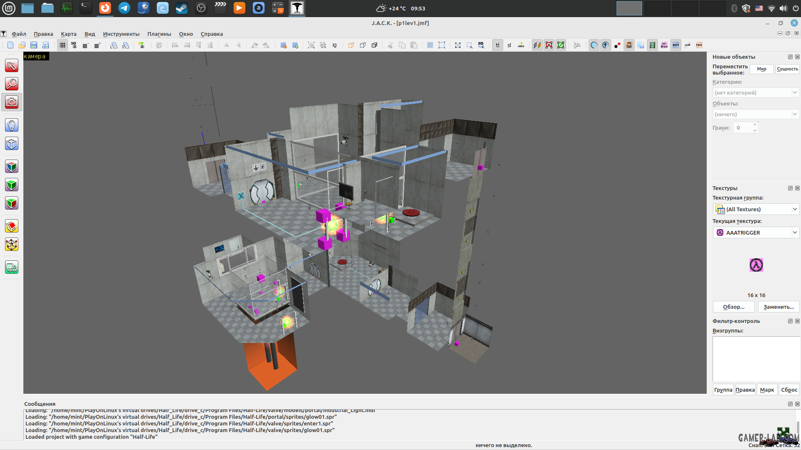Toggle the 3D grid display
Viewport: 801px width, 450px height.
tap(74, 45)
